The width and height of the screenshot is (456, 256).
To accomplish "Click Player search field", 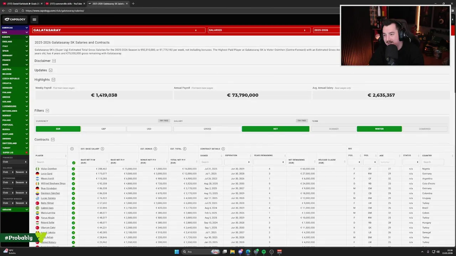I will click(51, 162).
